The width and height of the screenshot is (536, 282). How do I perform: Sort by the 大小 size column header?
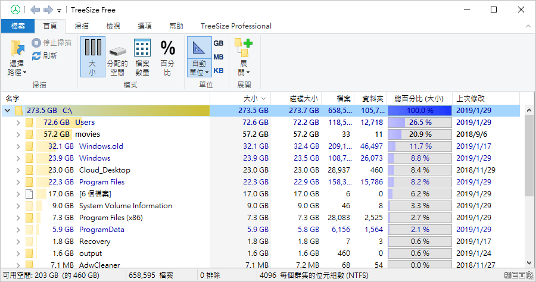tap(241, 99)
